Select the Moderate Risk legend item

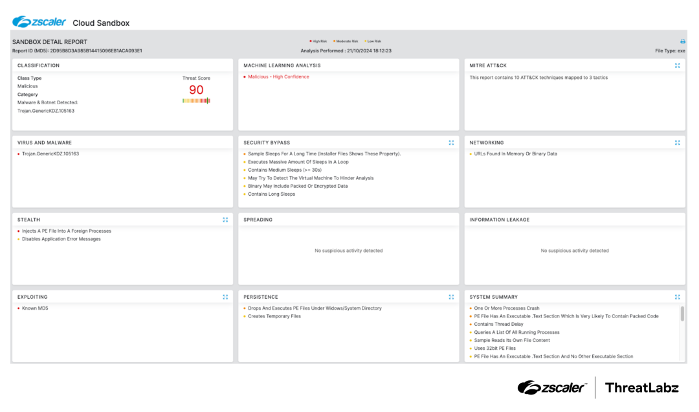tap(346, 41)
